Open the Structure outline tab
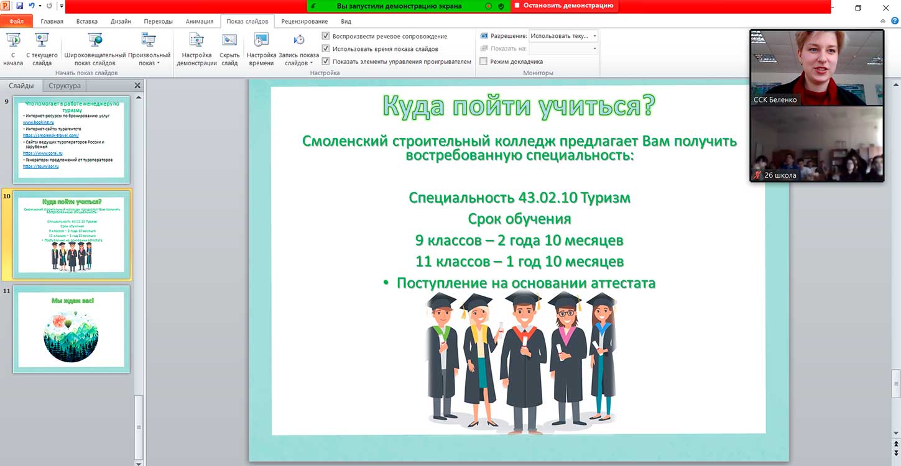This screenshot has height=466, width=901. tap(65, 86)
